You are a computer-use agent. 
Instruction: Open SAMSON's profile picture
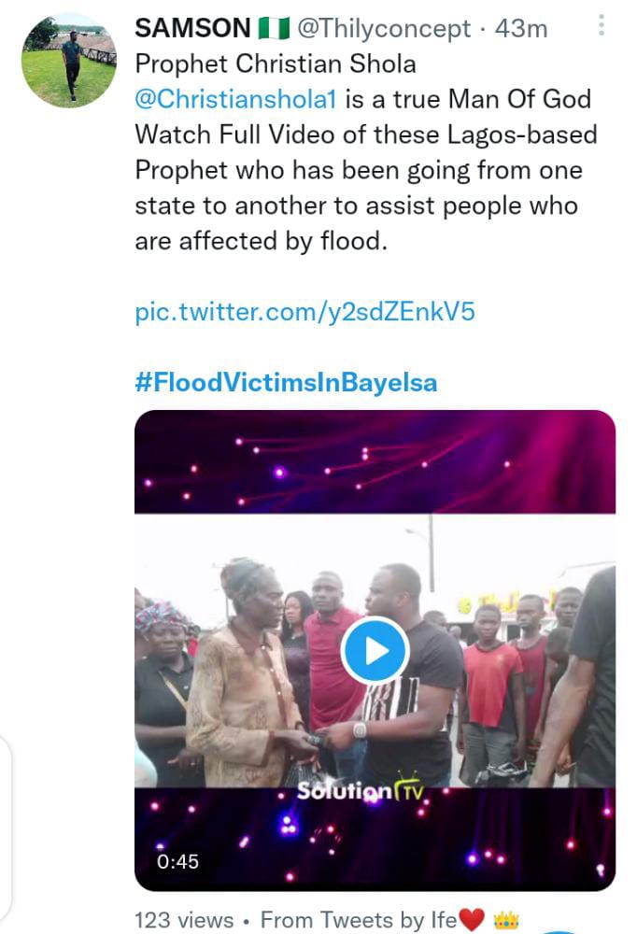point(69,61)
